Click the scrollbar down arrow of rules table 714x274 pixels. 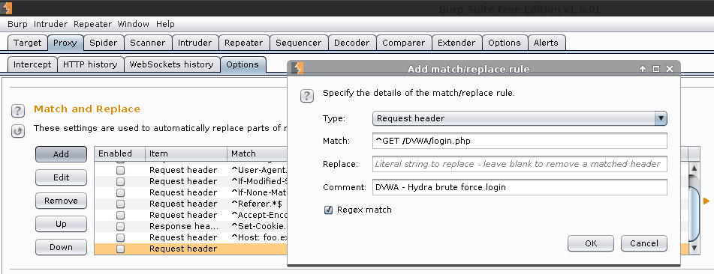tap(694, 248)
